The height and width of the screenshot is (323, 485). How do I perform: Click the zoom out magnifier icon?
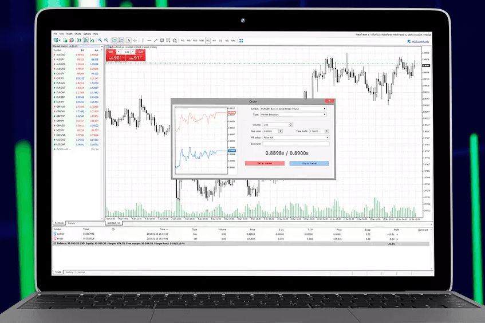coord(106,40)
